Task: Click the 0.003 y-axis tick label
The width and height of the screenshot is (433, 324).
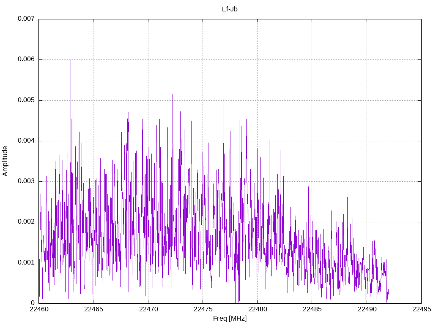Action: 26,181
